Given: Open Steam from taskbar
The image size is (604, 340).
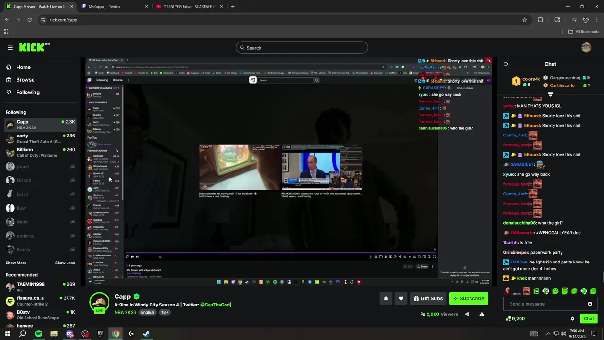Looking at the screenshot, I should pos(146,334).
